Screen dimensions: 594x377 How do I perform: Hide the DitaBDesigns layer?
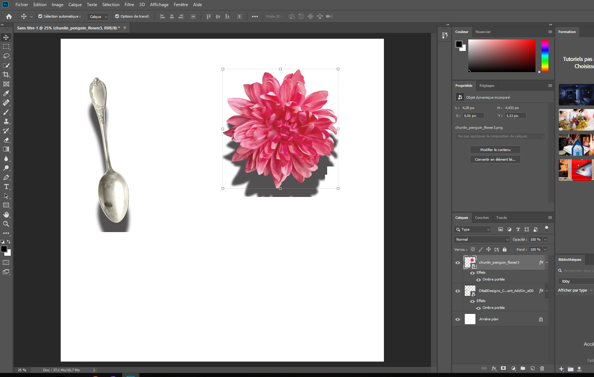pyautogui.click(x=458, y=291)
